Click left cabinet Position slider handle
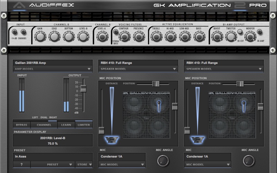277x173 pixels. tap(156, 84)
